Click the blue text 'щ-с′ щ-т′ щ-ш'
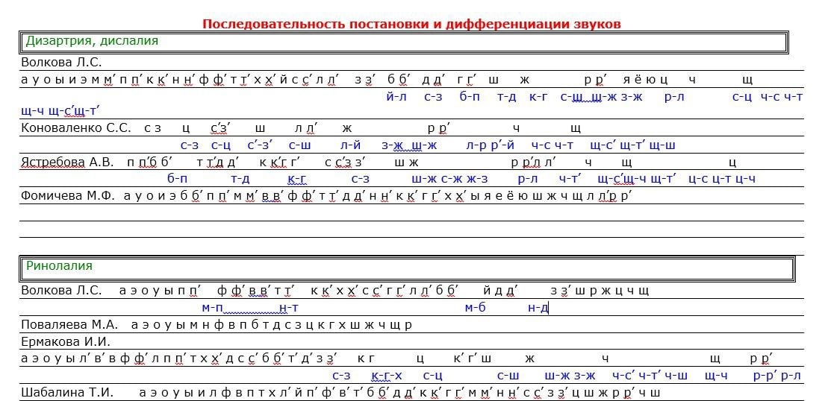Image resolution: width=828 pixels, height=401 pixels. [632, 145]
